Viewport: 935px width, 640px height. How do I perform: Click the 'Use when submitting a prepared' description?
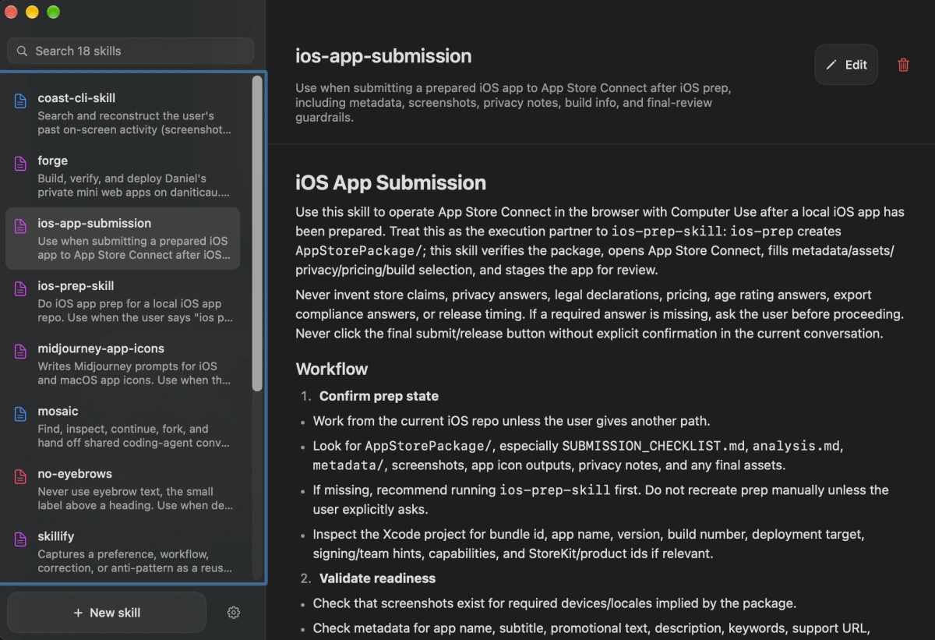[x=513, y=103]
